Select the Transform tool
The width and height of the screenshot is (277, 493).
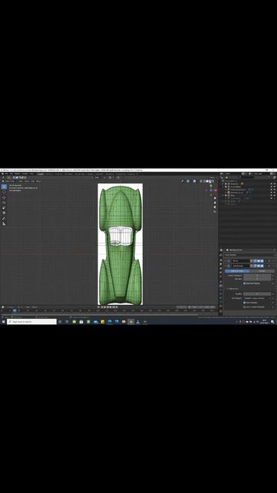(x=4, y=213)
